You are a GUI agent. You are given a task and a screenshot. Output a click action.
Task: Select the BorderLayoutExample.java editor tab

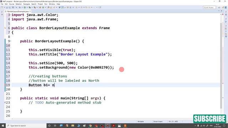pos(17,11)
